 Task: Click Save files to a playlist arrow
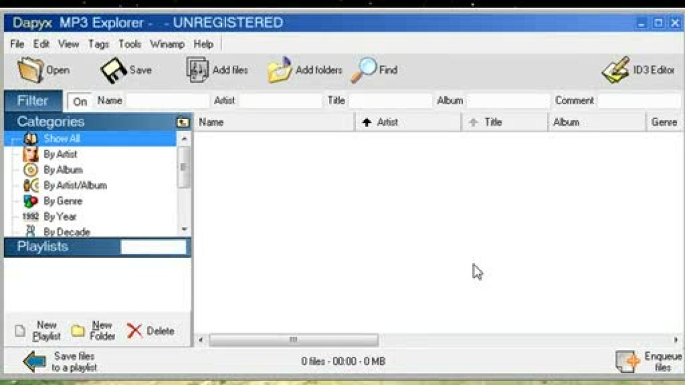point(34,361)
